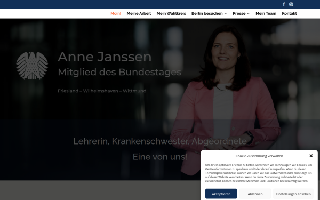Open the Mein Wahlkreis page
Screen dimensions: 320x200
pos(171,13)
